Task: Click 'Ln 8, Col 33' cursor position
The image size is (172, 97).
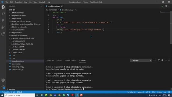Action: click(x=131, y=92)
